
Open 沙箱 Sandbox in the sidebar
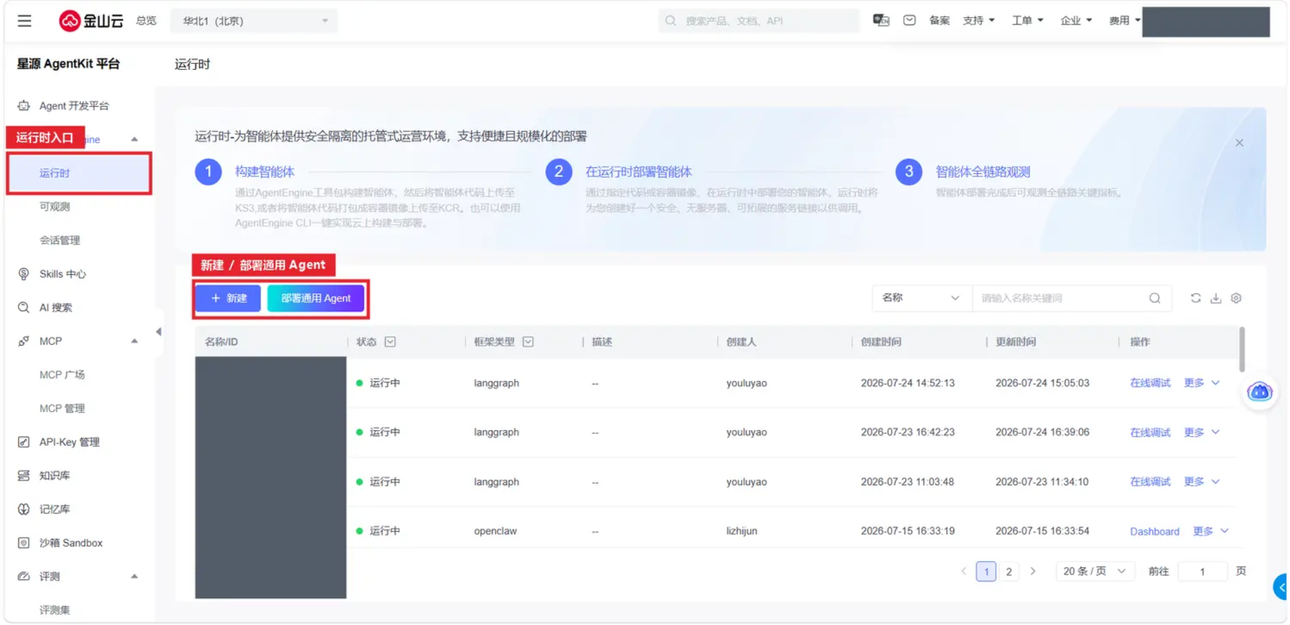(x=71, y=542)
